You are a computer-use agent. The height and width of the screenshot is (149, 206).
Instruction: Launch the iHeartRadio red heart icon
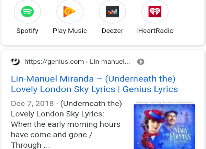point(155,12)
